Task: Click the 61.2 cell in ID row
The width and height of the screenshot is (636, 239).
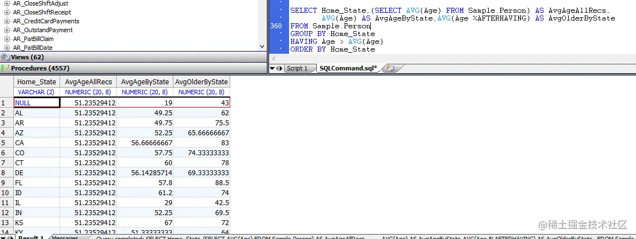Action: coord(145,193)
